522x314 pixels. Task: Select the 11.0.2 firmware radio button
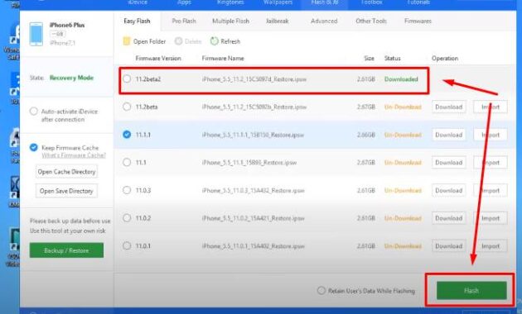click(x=127, y=218)
